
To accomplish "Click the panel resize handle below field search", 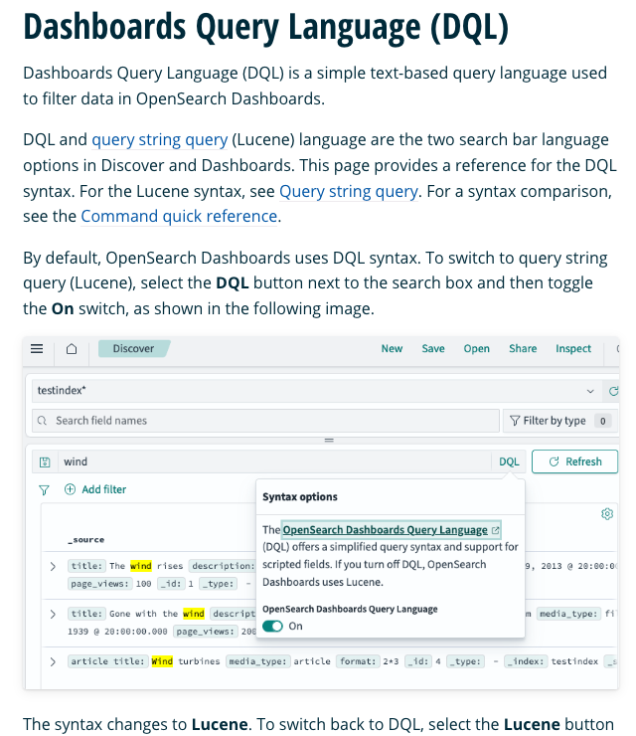I will coord(329,441).
